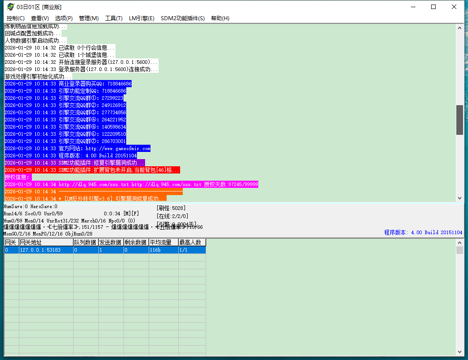Screen dimensions: 468x360
Task: Click the log pane scroll-down arrow
Action: (x=459, y=198)
